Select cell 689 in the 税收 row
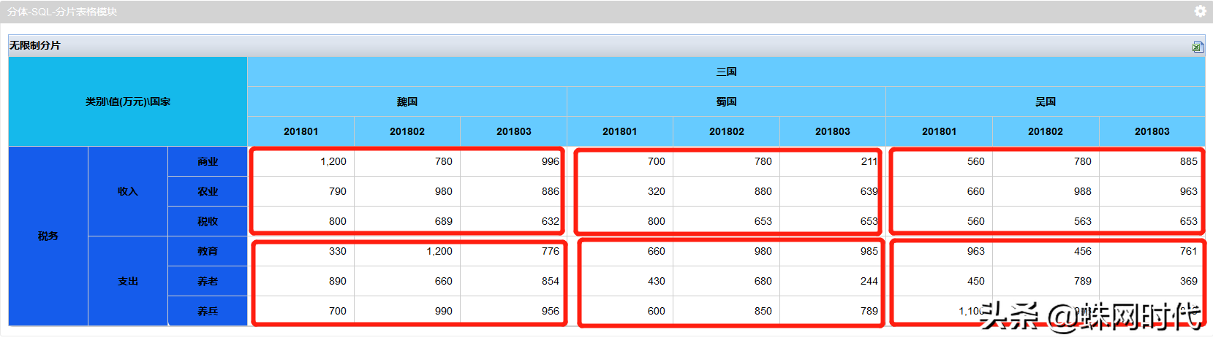 [x=407, y=221]
